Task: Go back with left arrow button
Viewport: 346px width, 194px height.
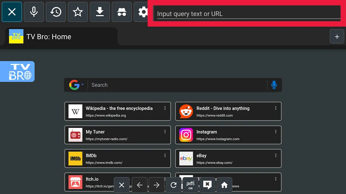Action: [139, 185]
